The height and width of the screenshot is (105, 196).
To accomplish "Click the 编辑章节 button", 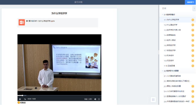I will tap(190, 2).
